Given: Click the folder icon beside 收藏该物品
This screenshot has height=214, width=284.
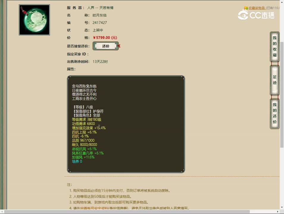Looking at the screenshot, I should click(x=245, y=8).
